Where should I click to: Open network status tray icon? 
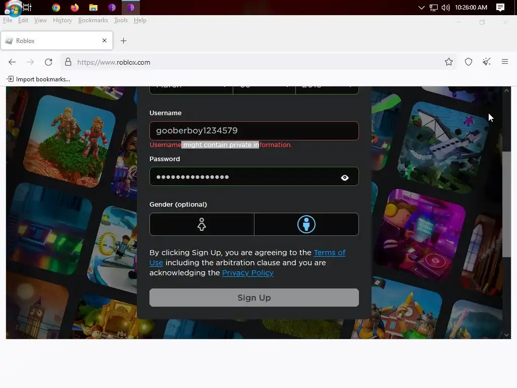click(434, 8)
